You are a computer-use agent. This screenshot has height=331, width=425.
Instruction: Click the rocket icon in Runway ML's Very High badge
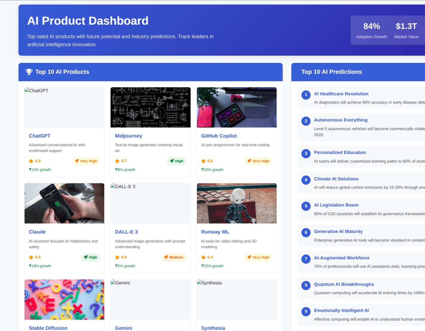click(249, 257)
